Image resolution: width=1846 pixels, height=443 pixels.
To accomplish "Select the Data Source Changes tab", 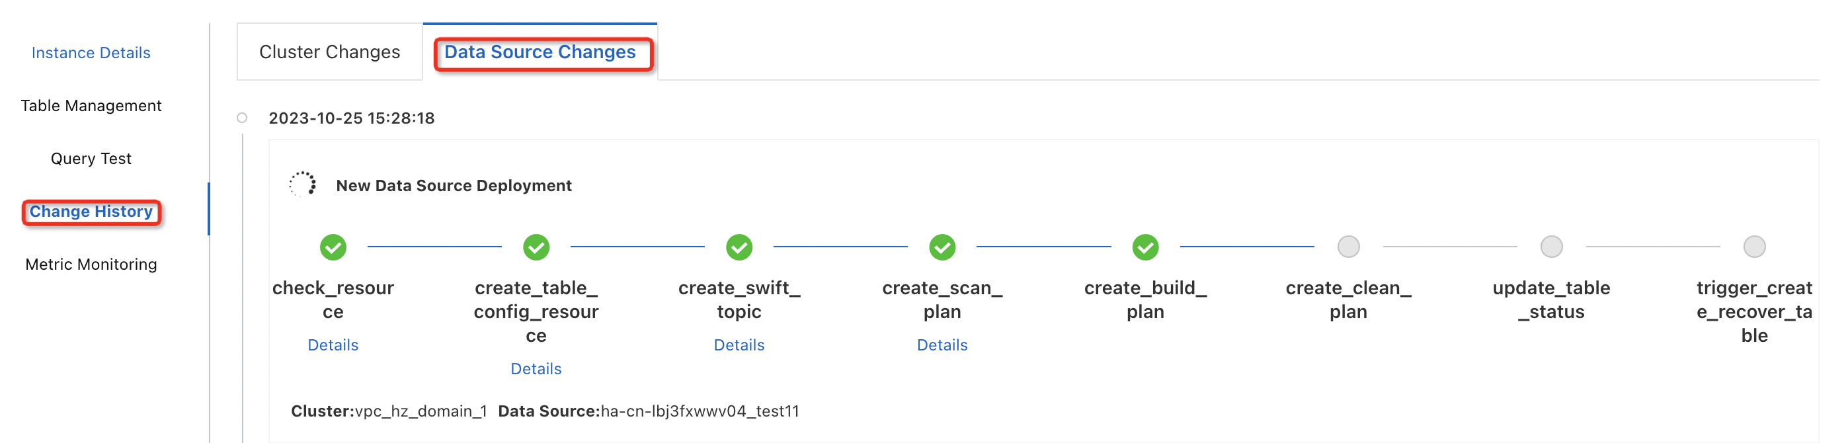I will pos(540,52).
